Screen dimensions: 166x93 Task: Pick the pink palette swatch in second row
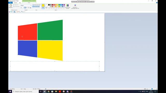(54, 6)
